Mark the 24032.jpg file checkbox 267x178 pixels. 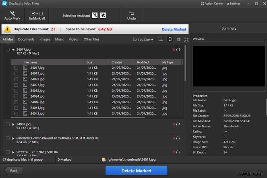16,91
